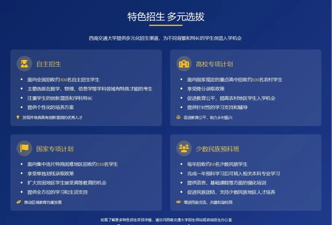Click the footnote 推动区域教育均衡发展

tap(43, 202)
